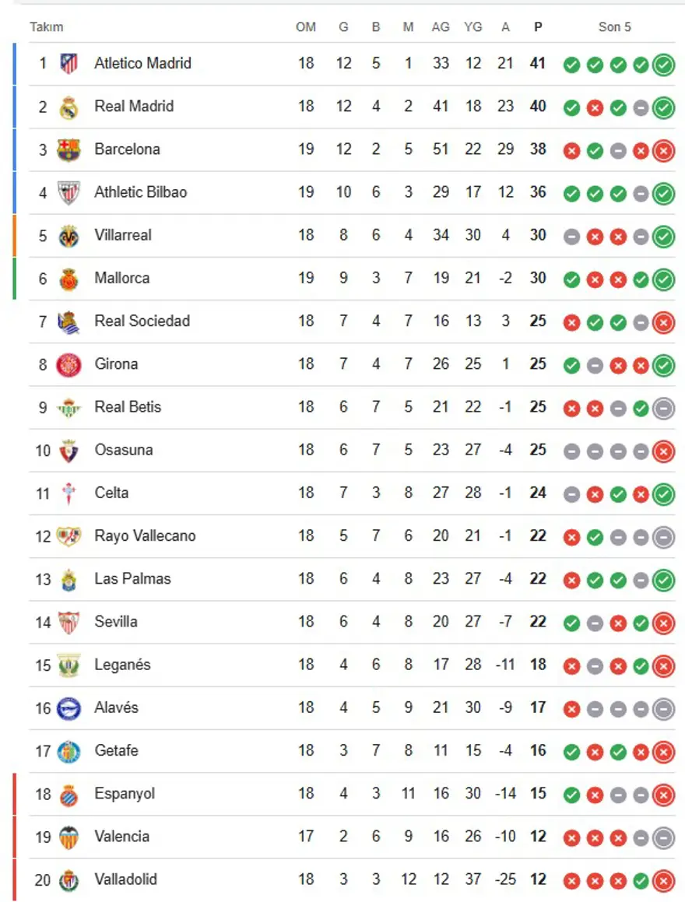Click the Valencia club crest

point(68,837)
